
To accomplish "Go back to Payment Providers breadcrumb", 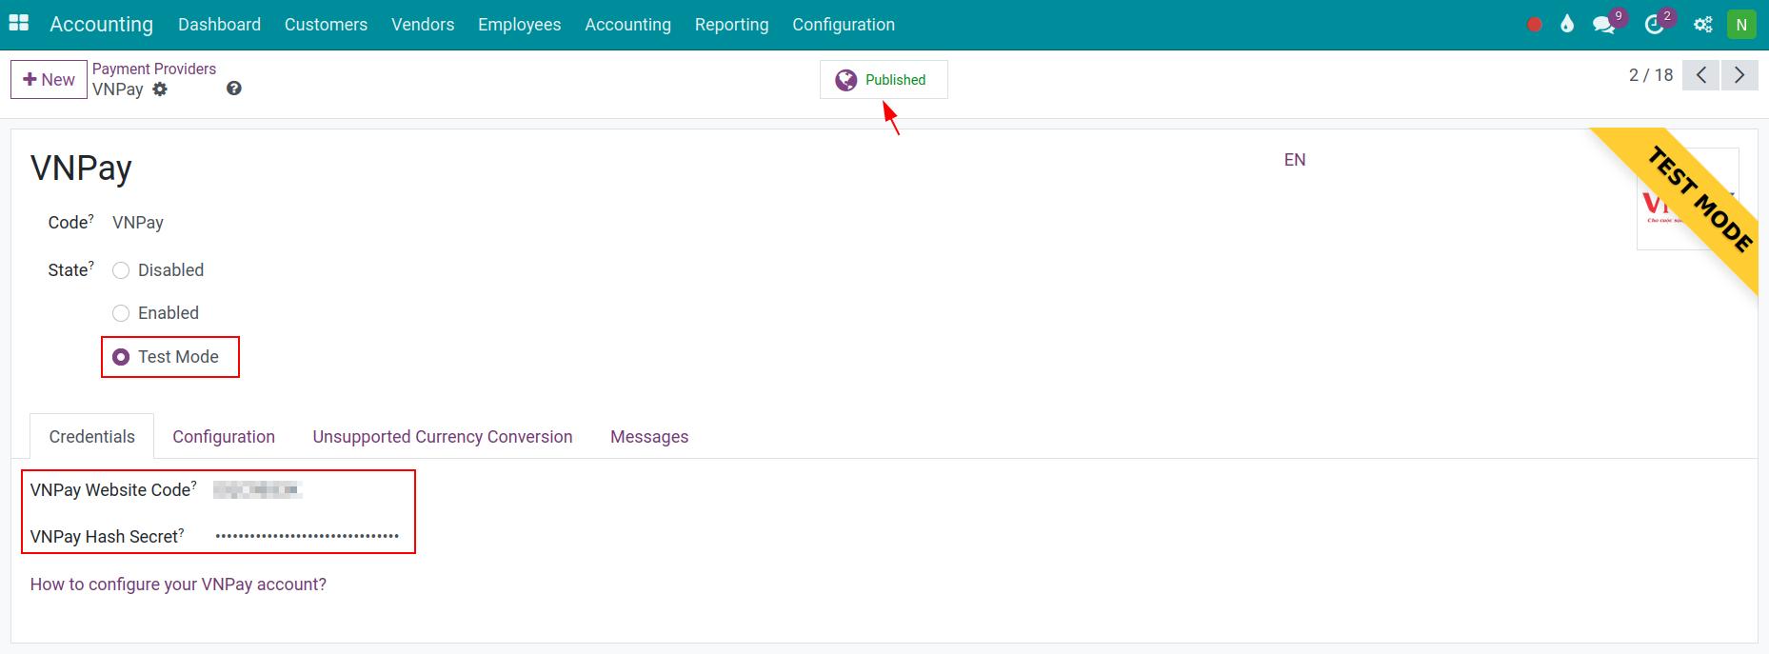I will (x=154, y=69).
